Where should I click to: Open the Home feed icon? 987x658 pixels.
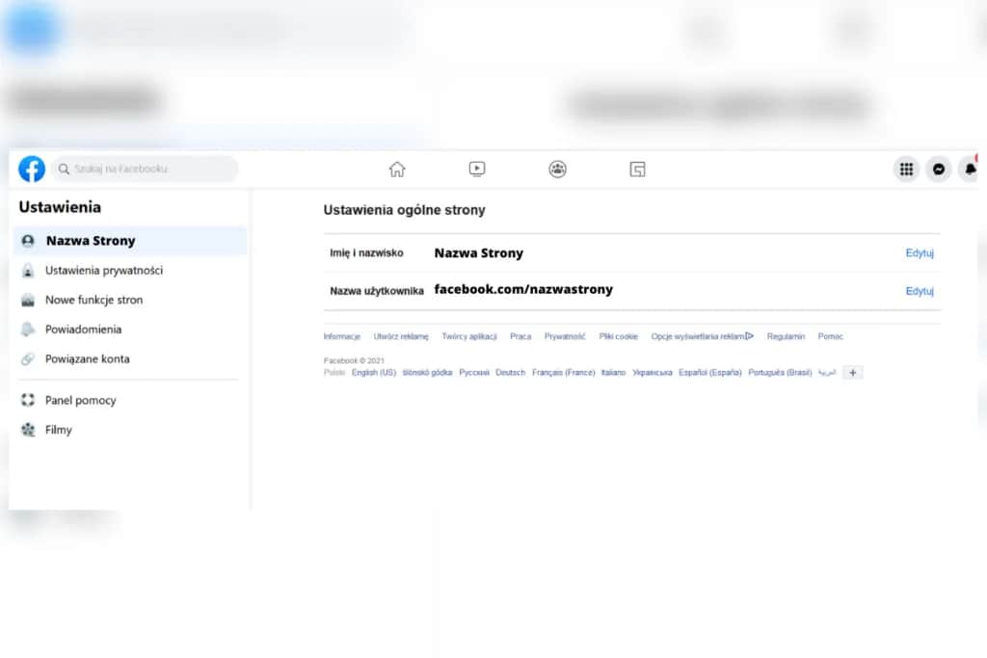[397, 169]
